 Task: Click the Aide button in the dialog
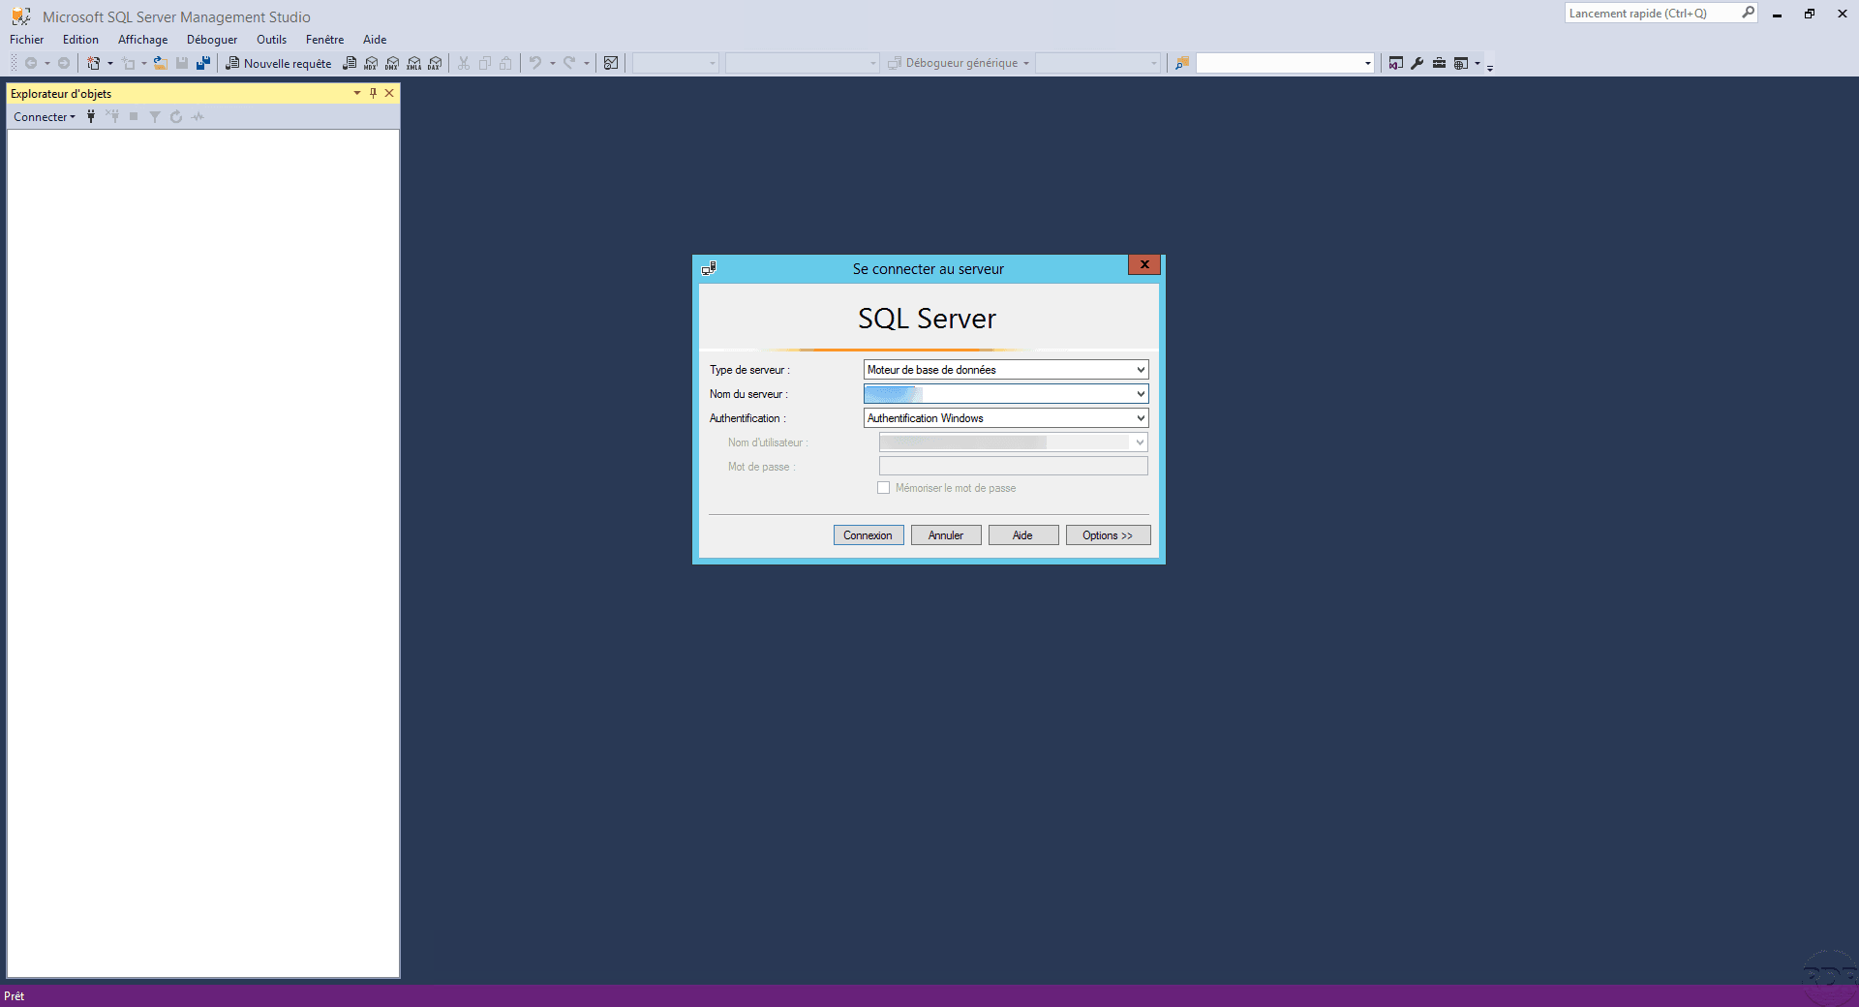pos(1023,535)
